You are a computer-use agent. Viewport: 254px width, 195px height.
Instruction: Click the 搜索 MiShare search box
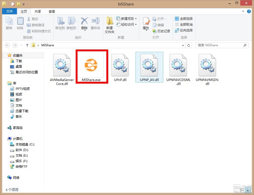(222, 45)
